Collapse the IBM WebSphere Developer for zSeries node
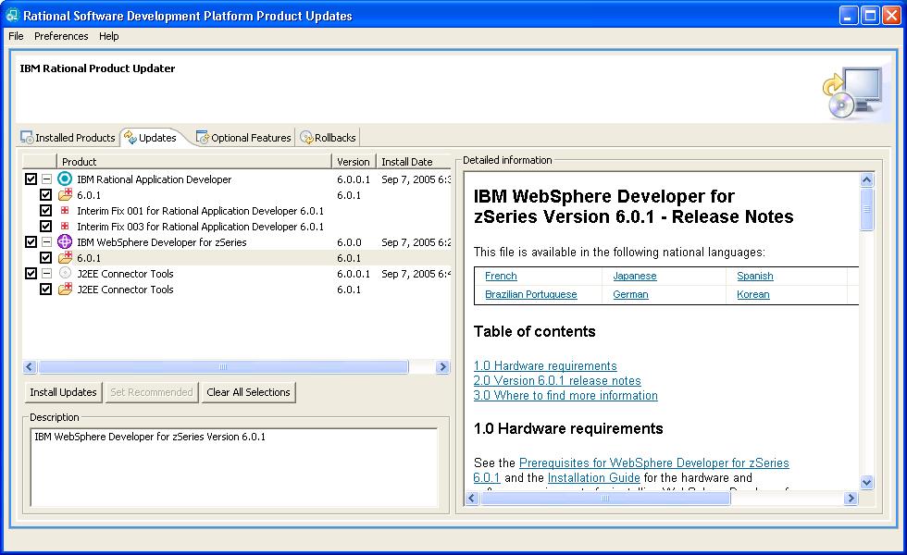The height and width of the screenshot is (555, 907). (46, 242)
